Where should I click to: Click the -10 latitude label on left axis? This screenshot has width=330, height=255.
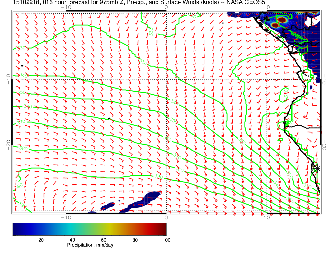pos(8,79)
